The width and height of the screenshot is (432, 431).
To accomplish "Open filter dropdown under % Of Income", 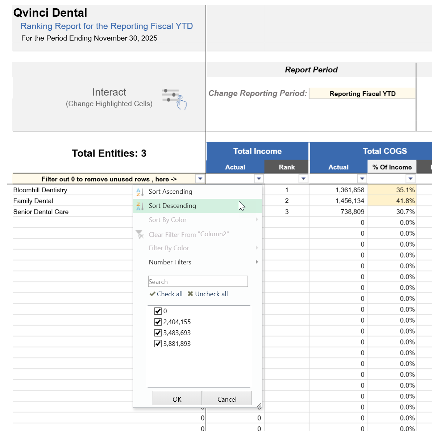I will tap(410, 179).
